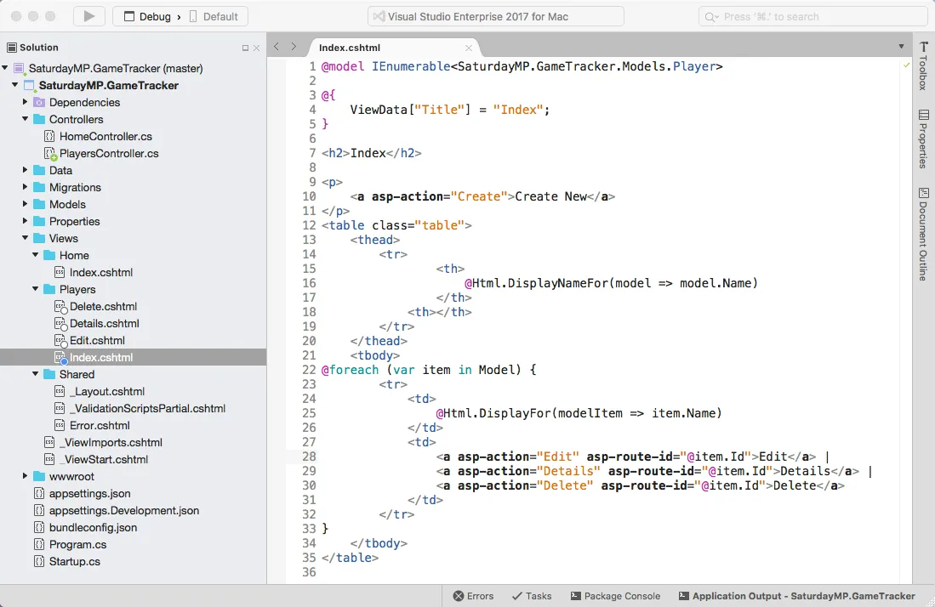935x607 pixels.
Task: Open the Properties side panel
Action: 923,139
